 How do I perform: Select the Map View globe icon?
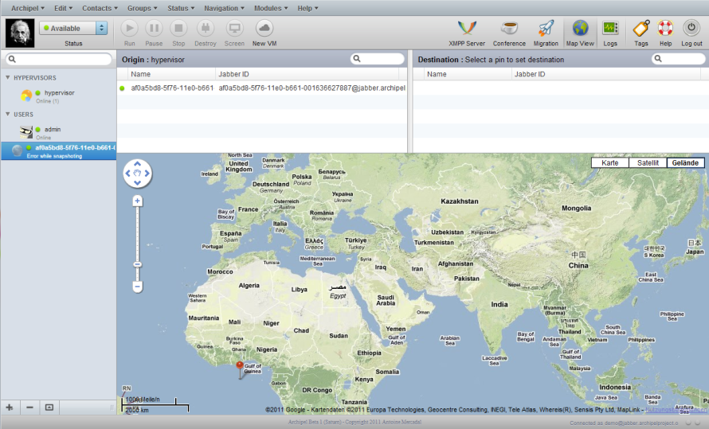tap(580, 29)
